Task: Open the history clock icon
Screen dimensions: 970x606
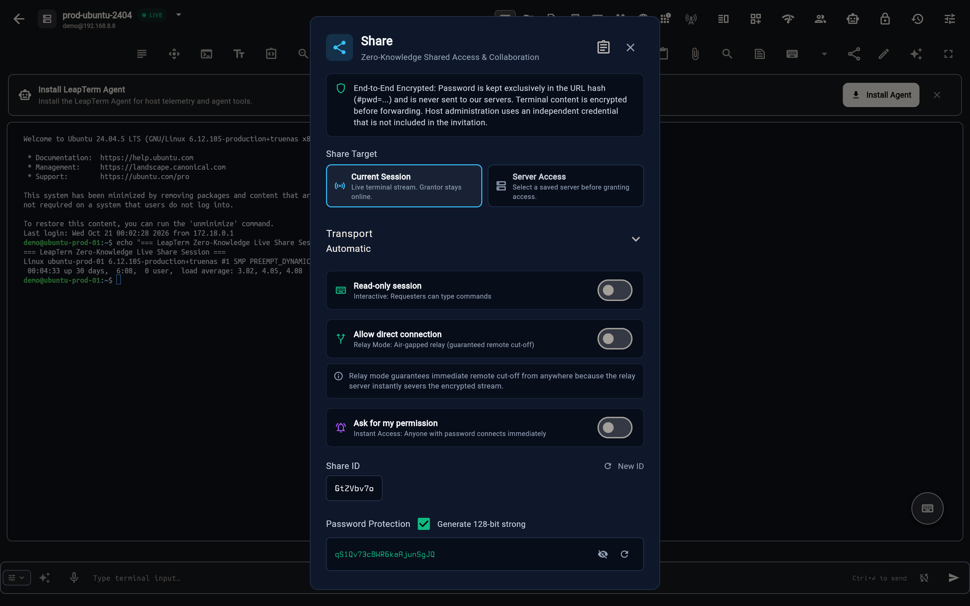Action: (917, 19)
